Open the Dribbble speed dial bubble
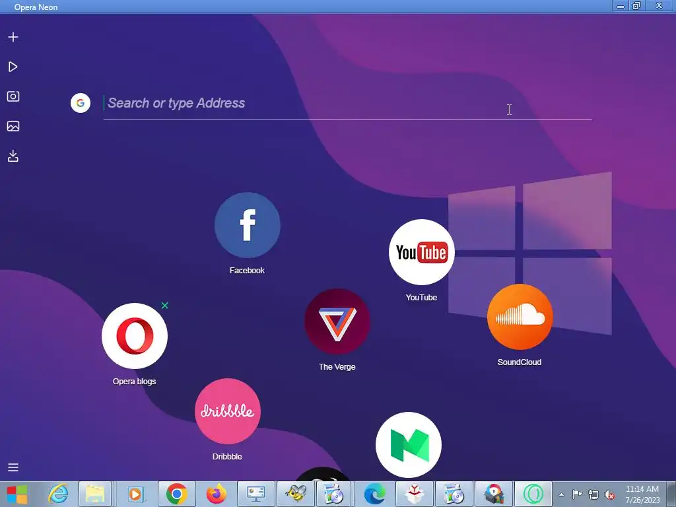The height and width of the screenshot is (507, 676). pos(228,411)
